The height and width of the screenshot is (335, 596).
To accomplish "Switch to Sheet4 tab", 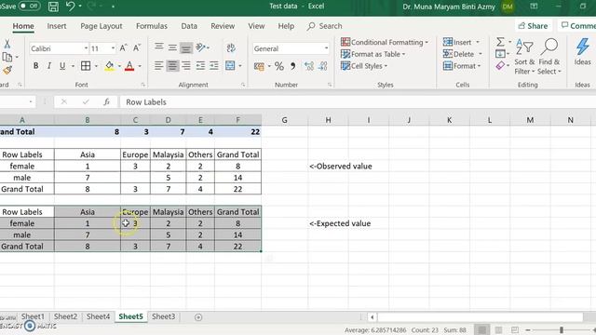I will [98, 316].
